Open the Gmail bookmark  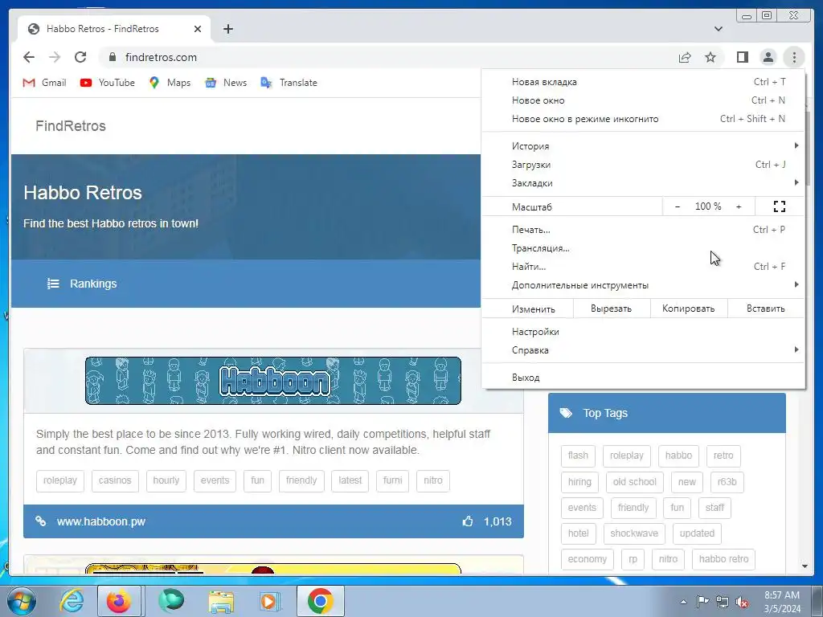[x=45, y=83]
